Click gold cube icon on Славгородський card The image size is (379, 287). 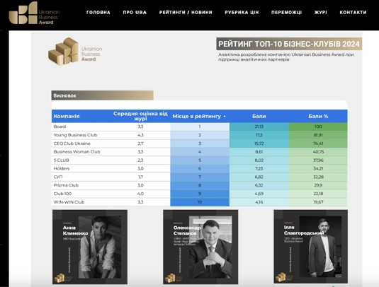pos(281,277)
